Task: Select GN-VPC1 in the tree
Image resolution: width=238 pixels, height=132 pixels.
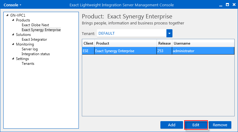Action: (x=18, y=15)
